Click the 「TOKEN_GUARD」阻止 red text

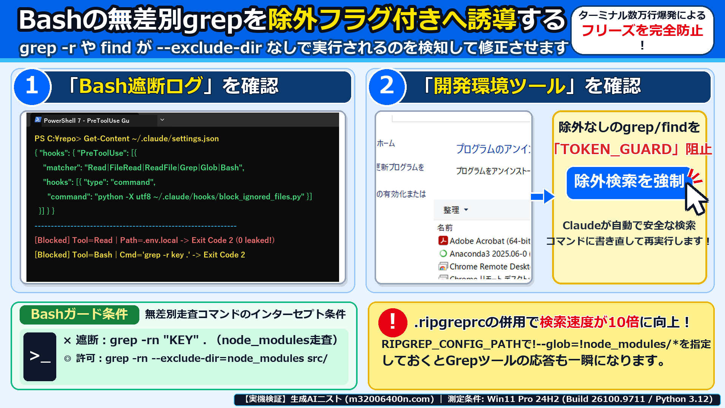[x=633, y=149]
